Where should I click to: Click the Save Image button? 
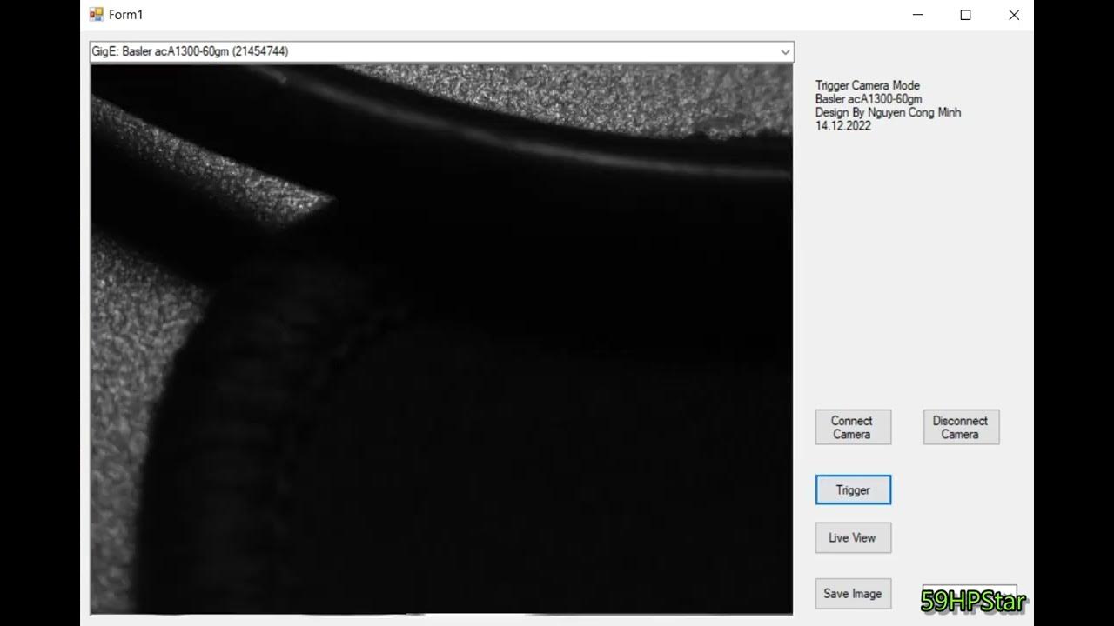[853, 594]
